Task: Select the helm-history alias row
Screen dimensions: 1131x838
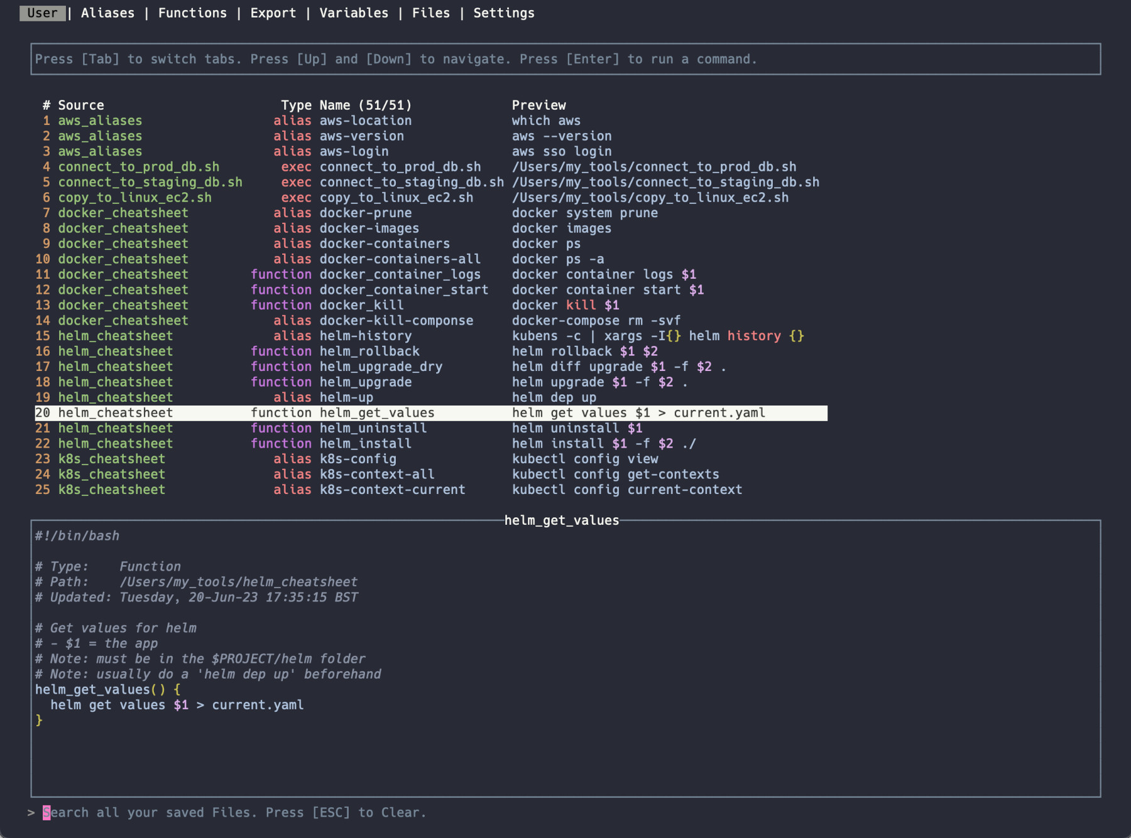Action: [365, 336]
